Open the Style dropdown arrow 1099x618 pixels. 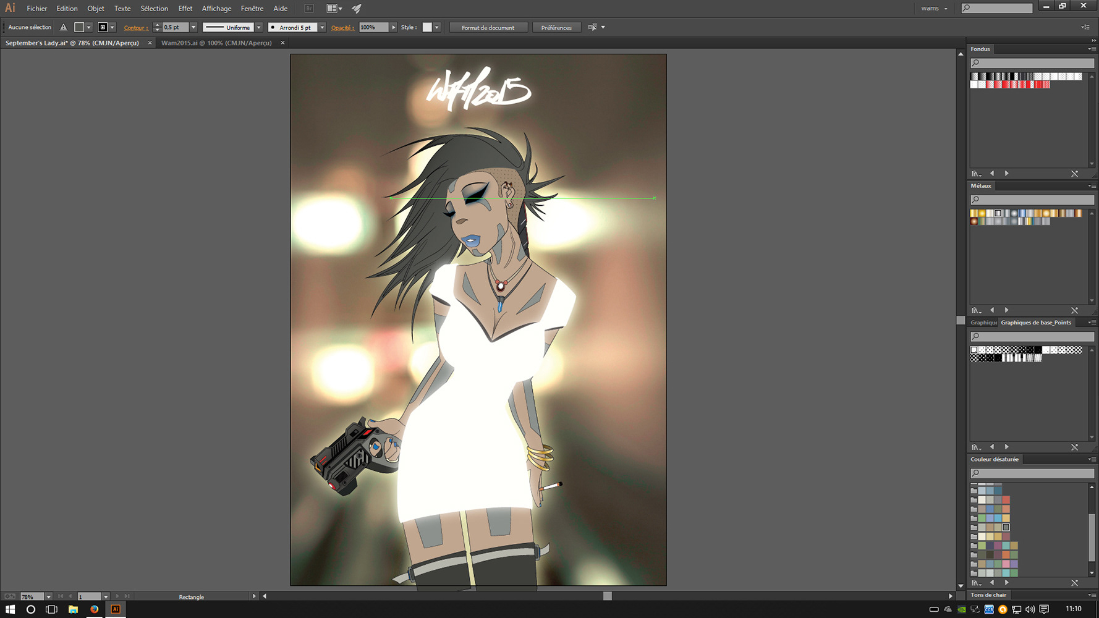[436, 27]
